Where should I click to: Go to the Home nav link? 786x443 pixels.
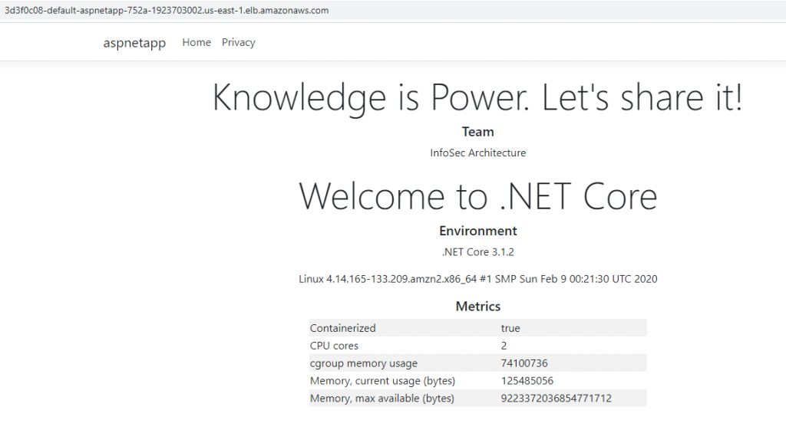pos(196,43)
